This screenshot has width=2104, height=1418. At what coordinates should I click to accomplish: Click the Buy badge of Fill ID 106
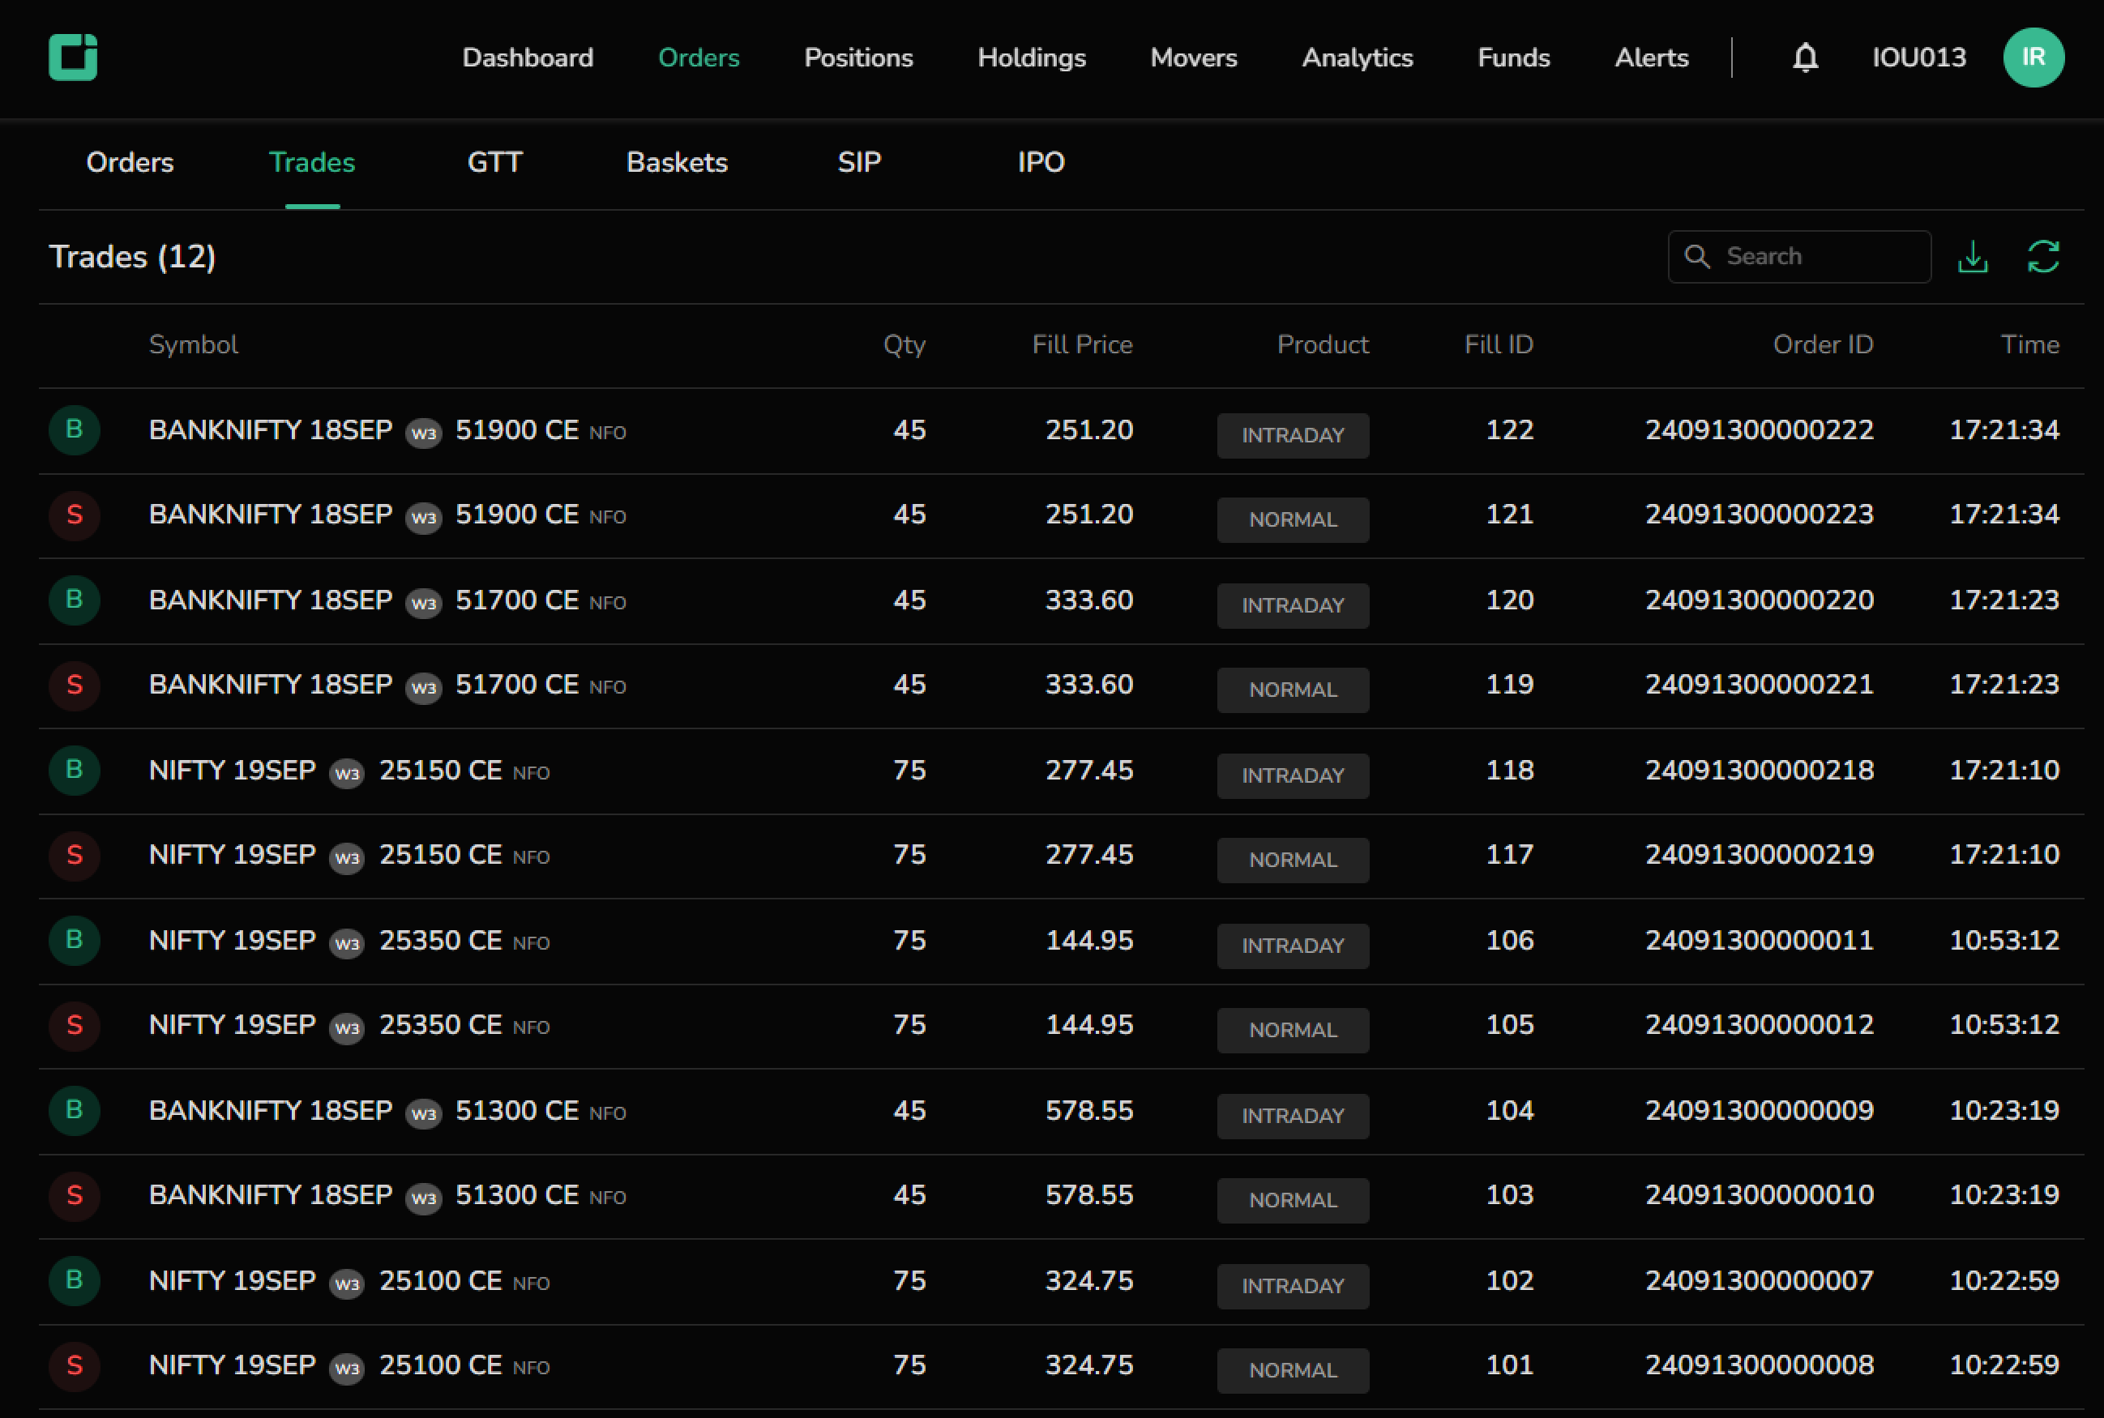click(x=75, y=940)
